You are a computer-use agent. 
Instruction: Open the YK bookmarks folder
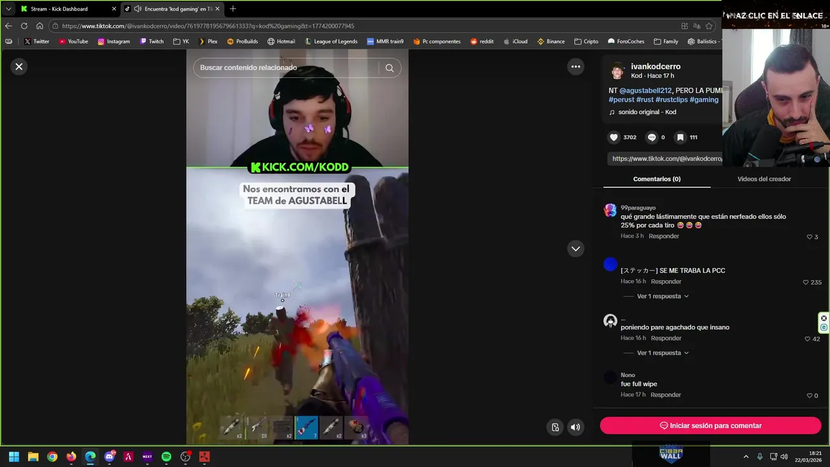click(x=181, y=42)
